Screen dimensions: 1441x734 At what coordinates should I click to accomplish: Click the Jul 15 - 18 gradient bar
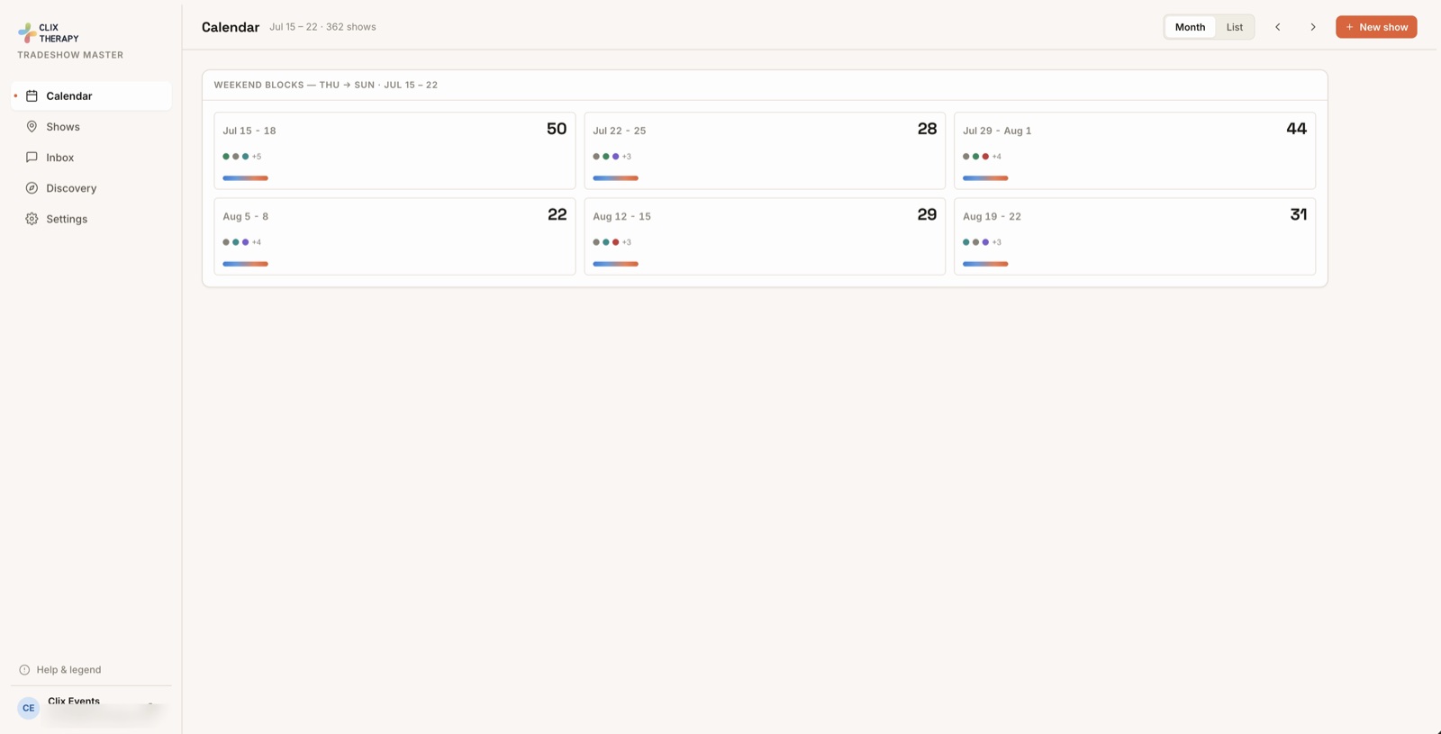(x=245, y=178)
